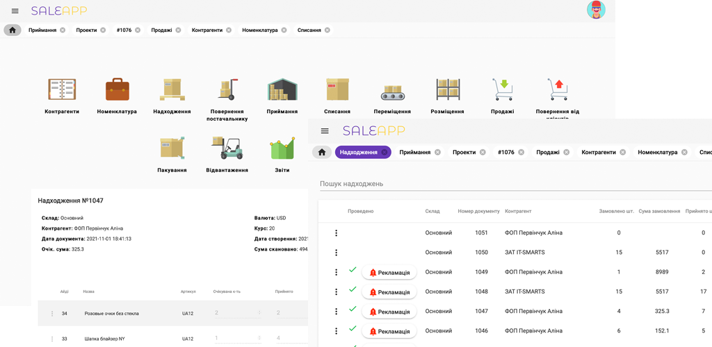Click Рекламація button for document 1048
This screenshot has height=347, width=712.
point(389,292)
